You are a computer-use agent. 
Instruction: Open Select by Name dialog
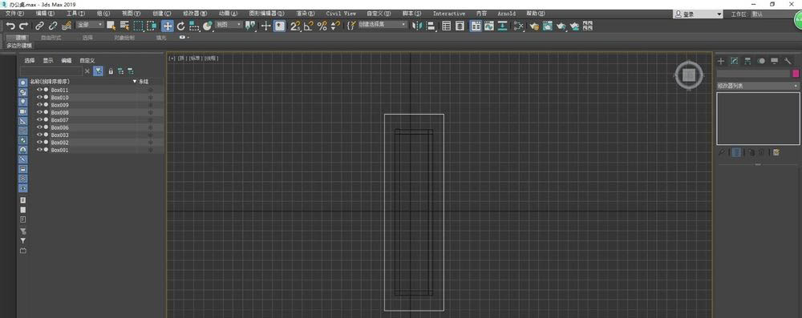[124, 26]
